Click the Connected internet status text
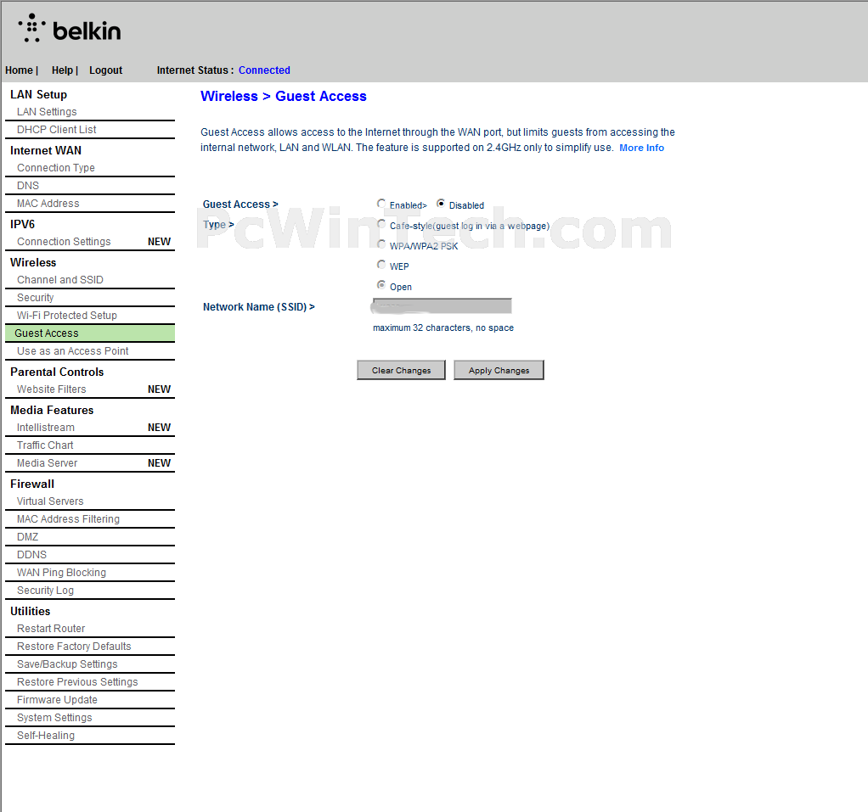 tap(264, 70)
